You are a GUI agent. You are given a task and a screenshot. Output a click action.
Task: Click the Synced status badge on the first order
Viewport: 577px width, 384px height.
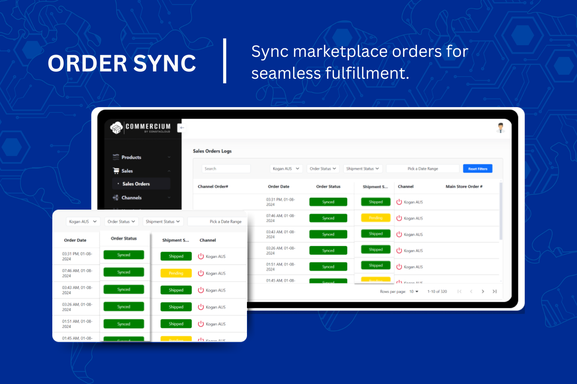click(x=328, y=202)
